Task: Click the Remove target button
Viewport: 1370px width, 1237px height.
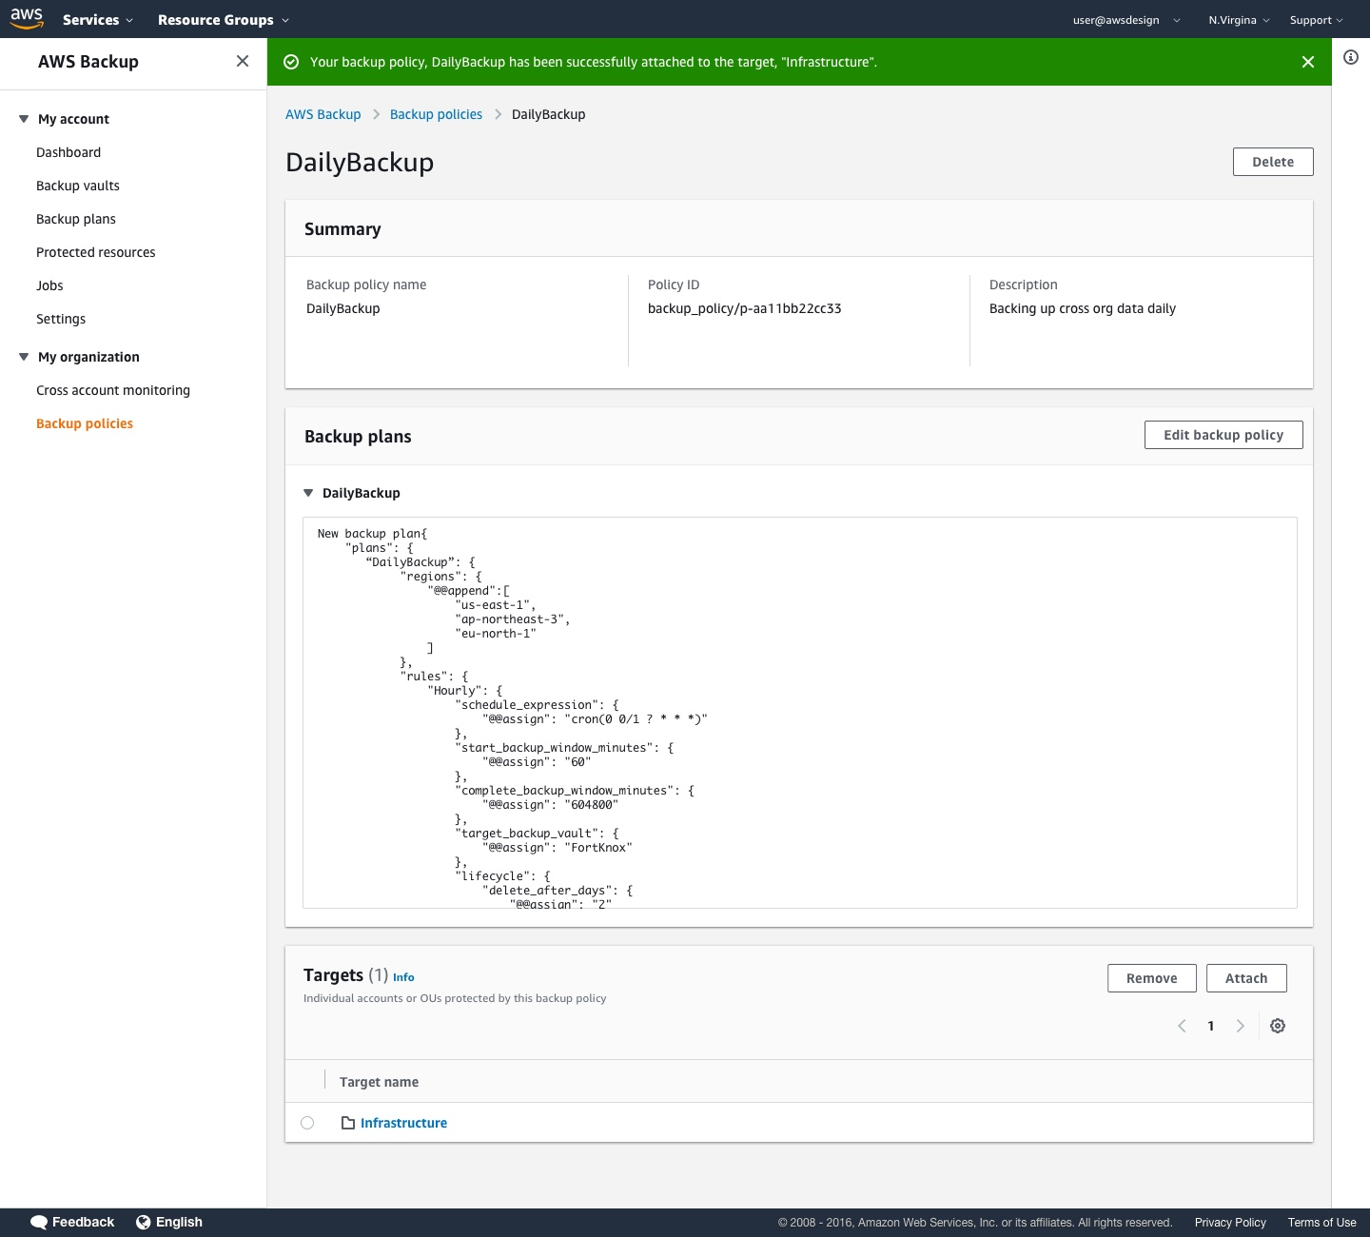Action: click(1152, 978)
